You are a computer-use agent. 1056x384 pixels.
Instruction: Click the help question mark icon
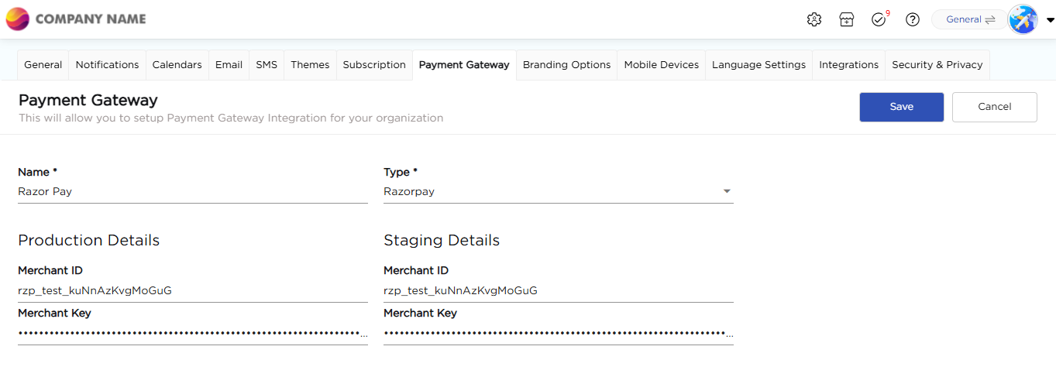point(913,19)
